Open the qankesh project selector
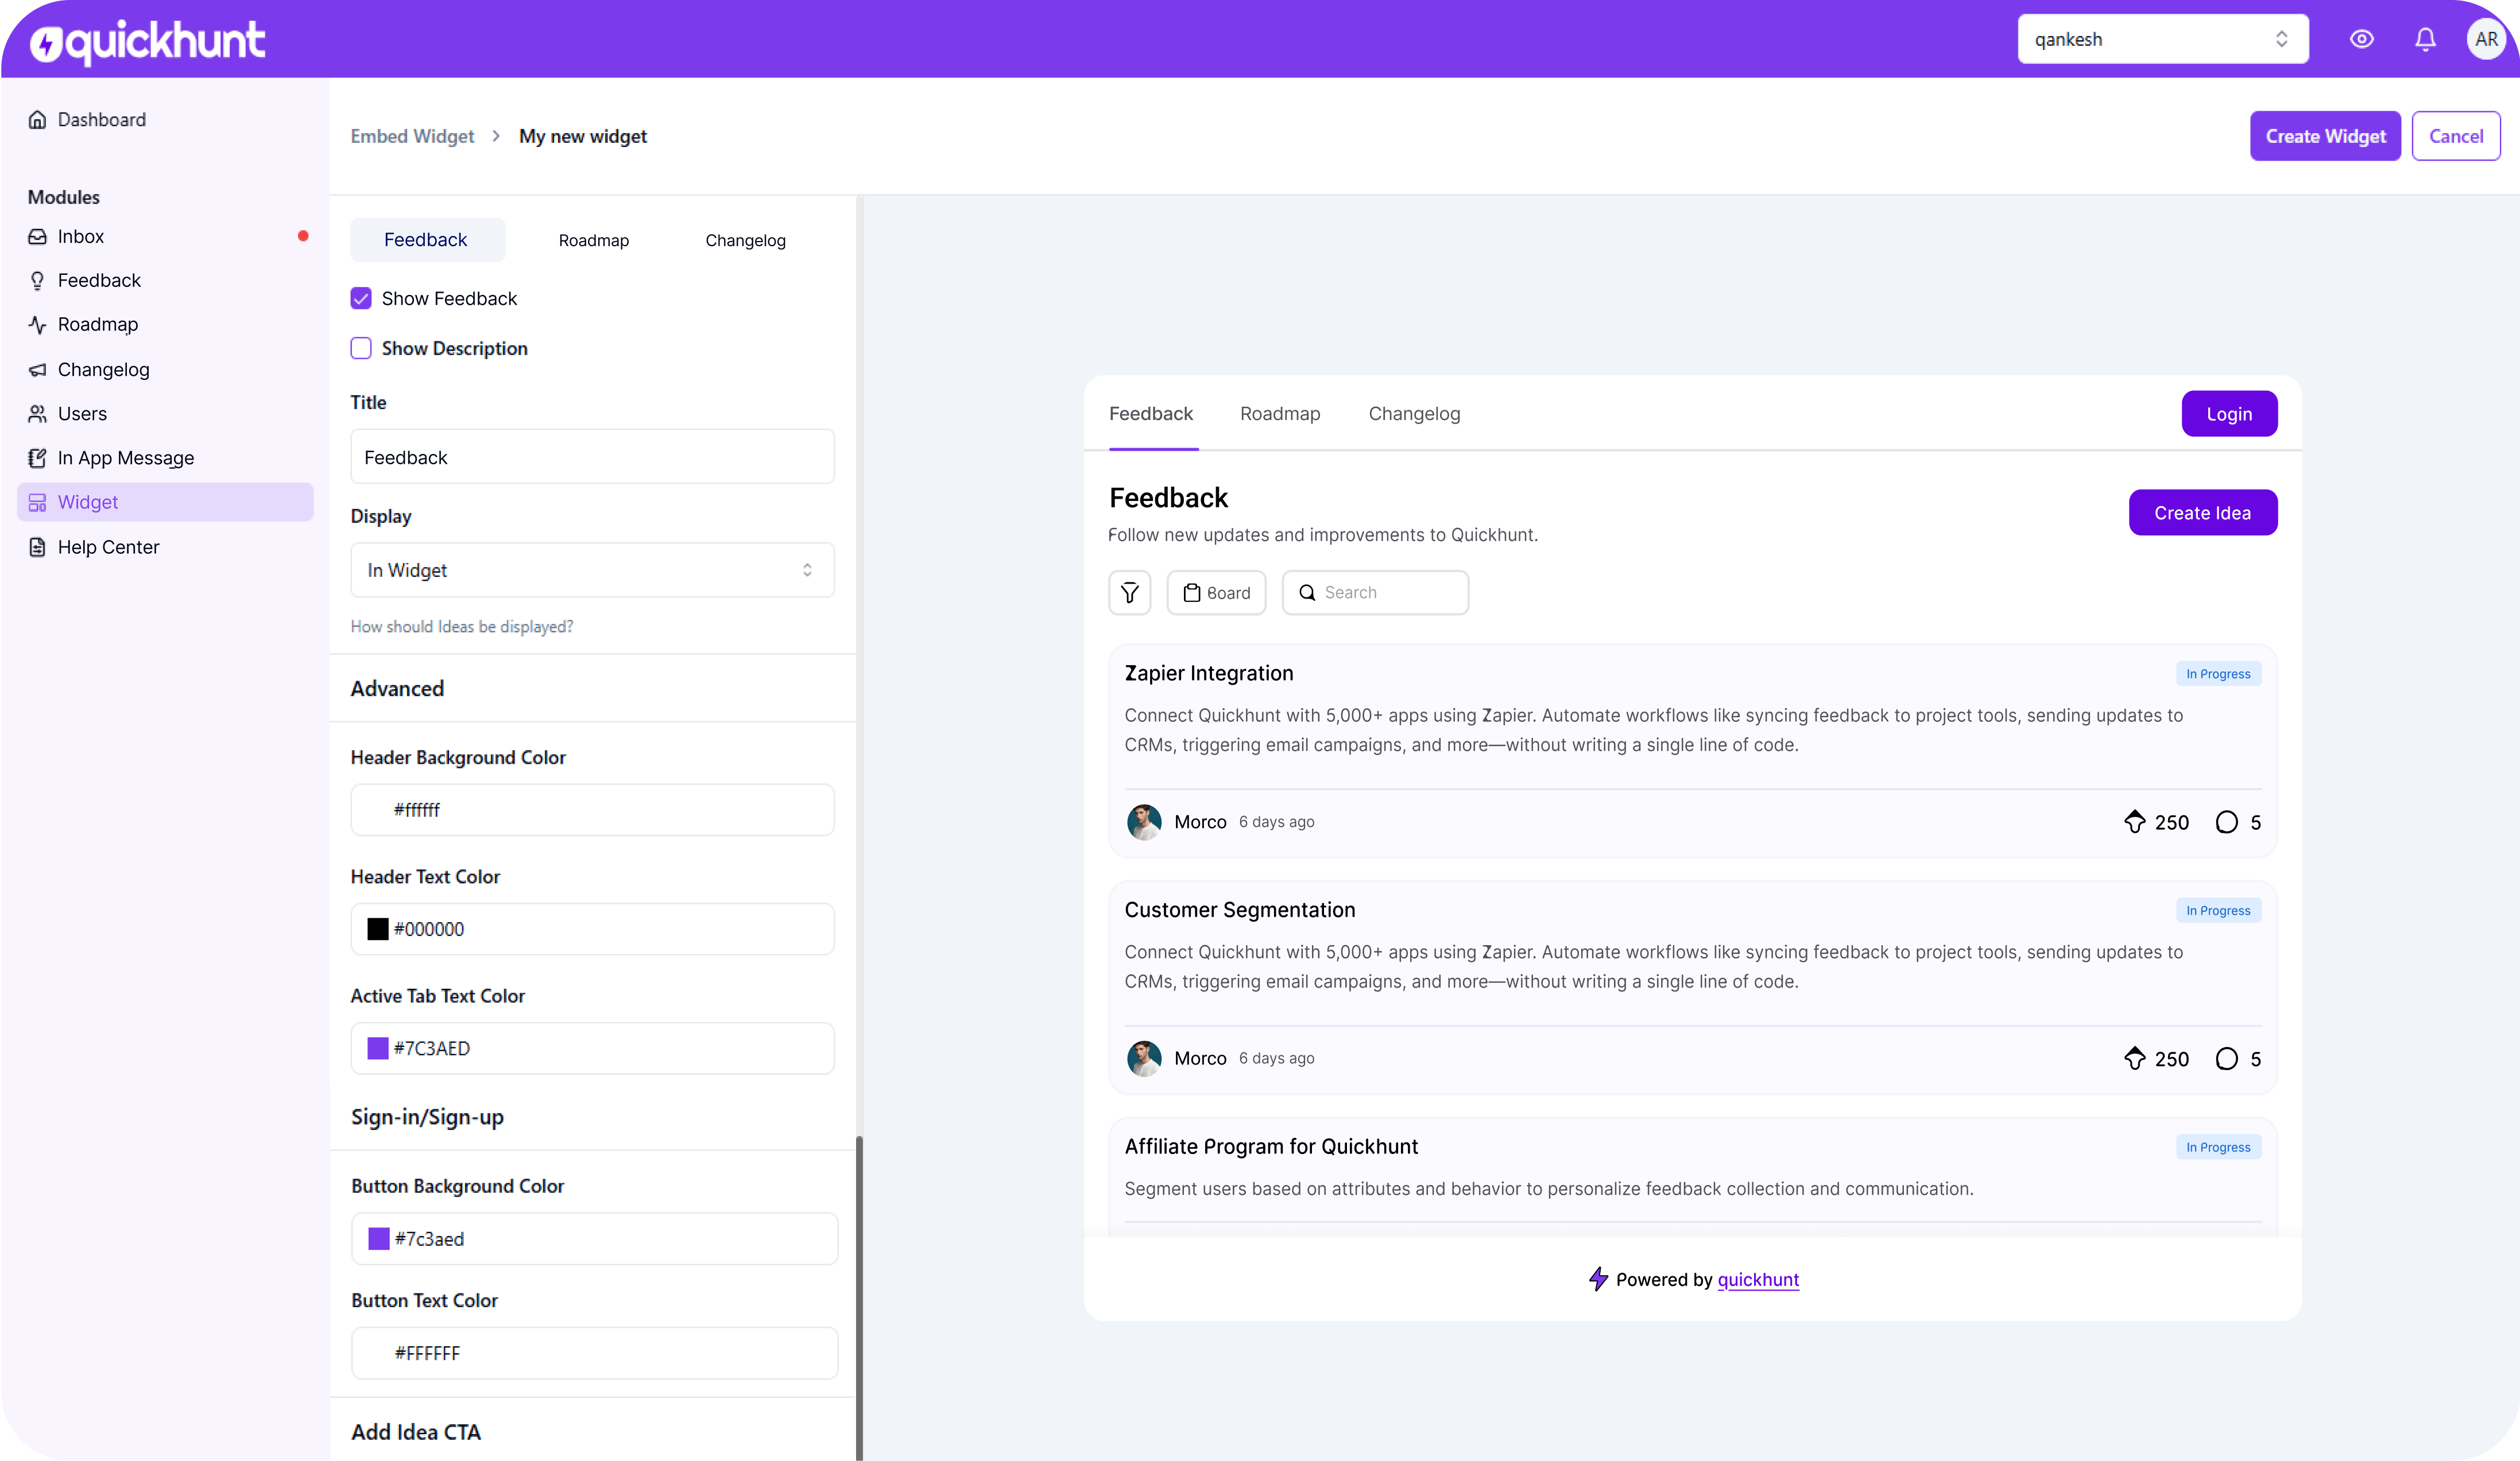Viewport: 2520px width, 1461px height. pyautogui.click(x=2163, y=39)
